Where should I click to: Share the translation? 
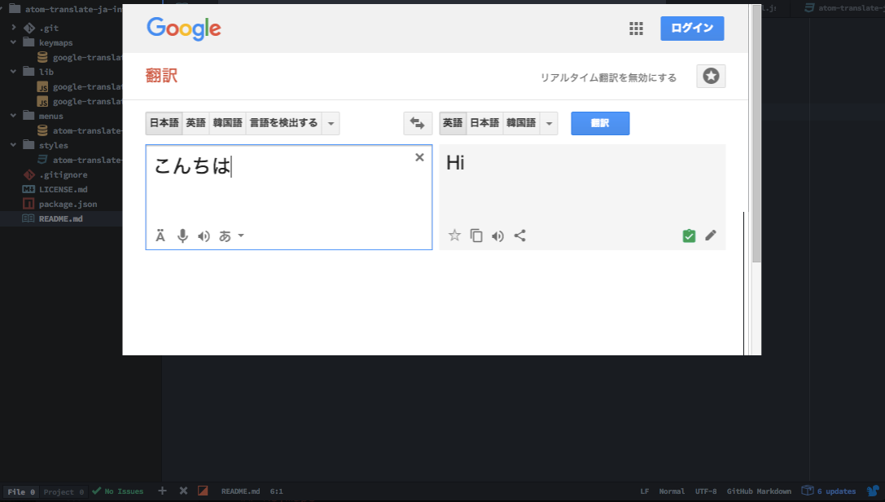[x=519, y=236]
